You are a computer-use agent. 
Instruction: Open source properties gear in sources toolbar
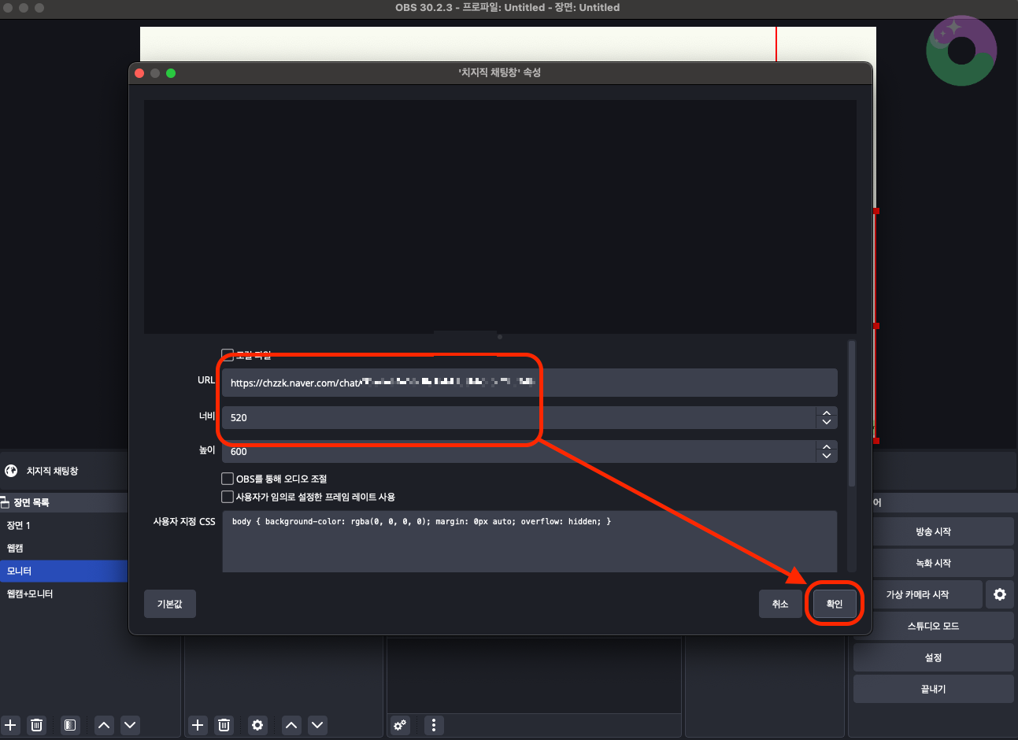pos(257,725)
